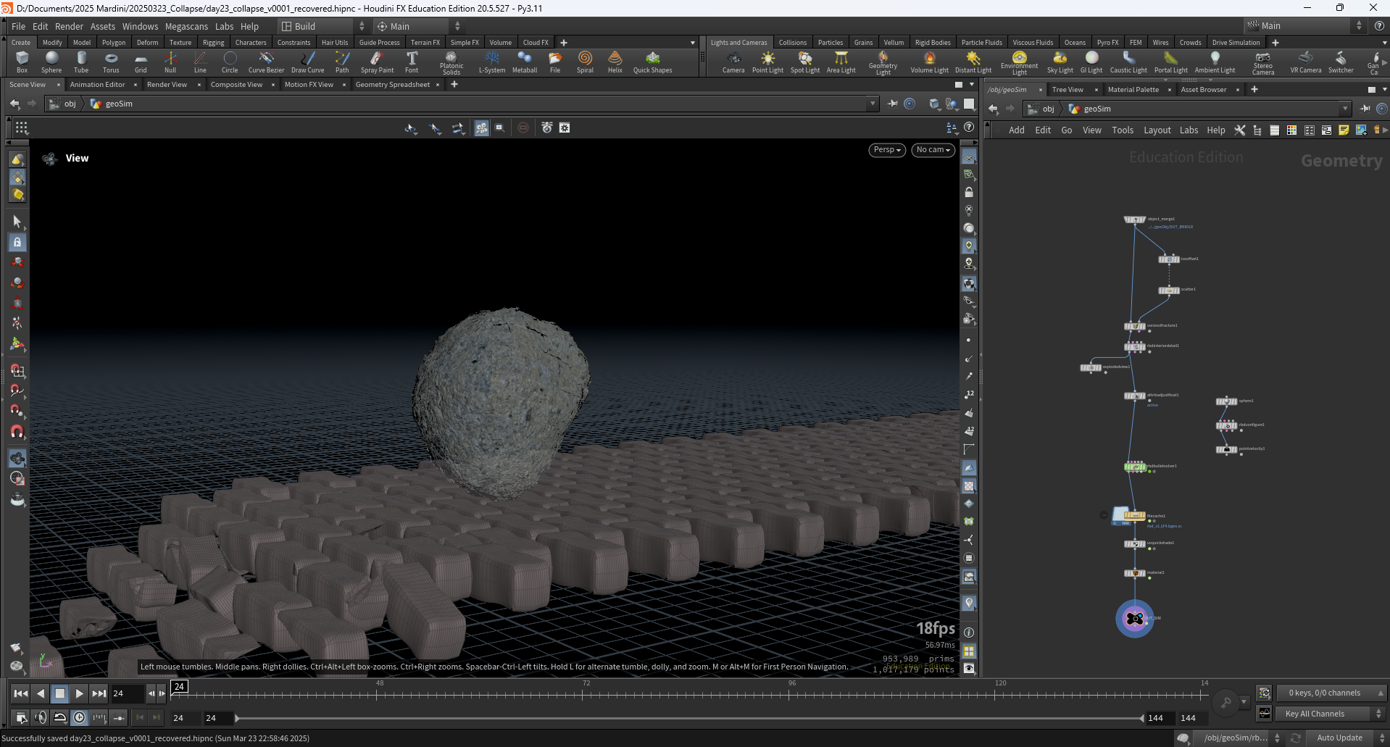Select the Torus shelf tool
Screen dimensions: 1390x747
click(x=111, y=62)
